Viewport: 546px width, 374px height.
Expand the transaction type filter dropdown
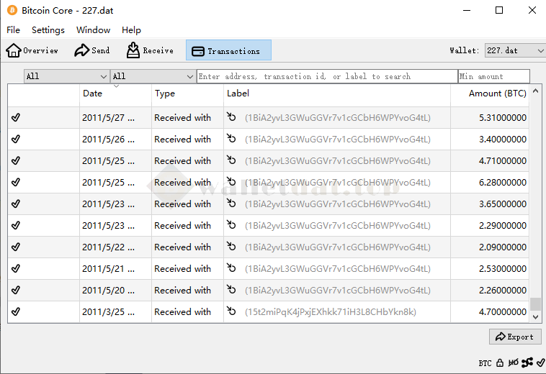153,76
